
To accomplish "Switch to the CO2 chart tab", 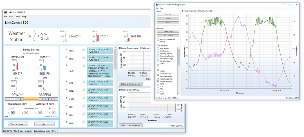I will pyautogui.click(x=136, y=90).
